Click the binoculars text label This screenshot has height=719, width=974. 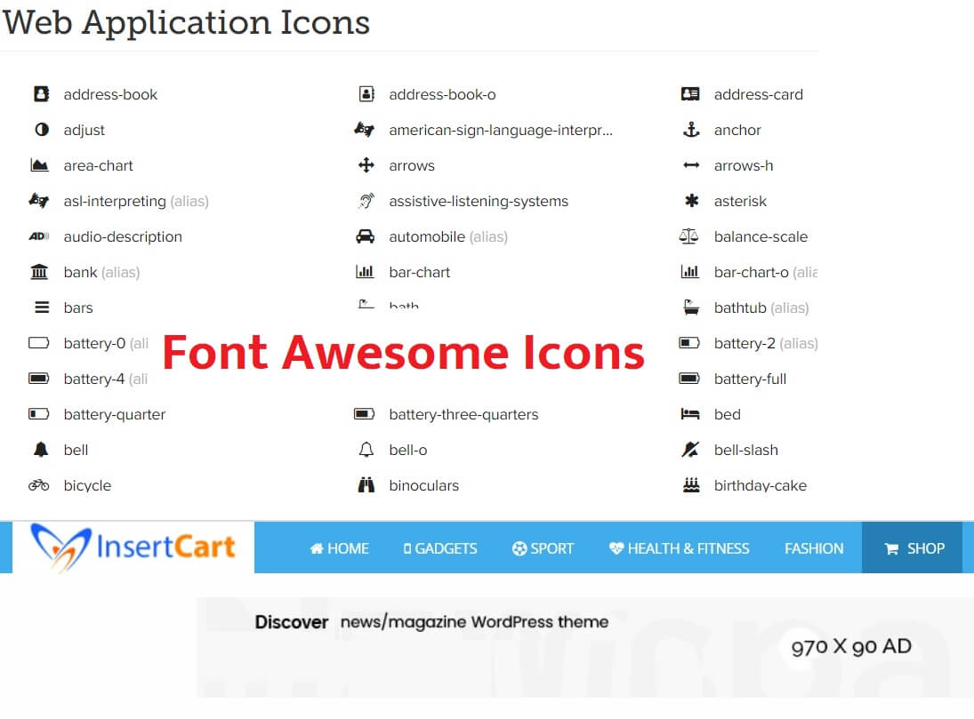pos(423,485)
